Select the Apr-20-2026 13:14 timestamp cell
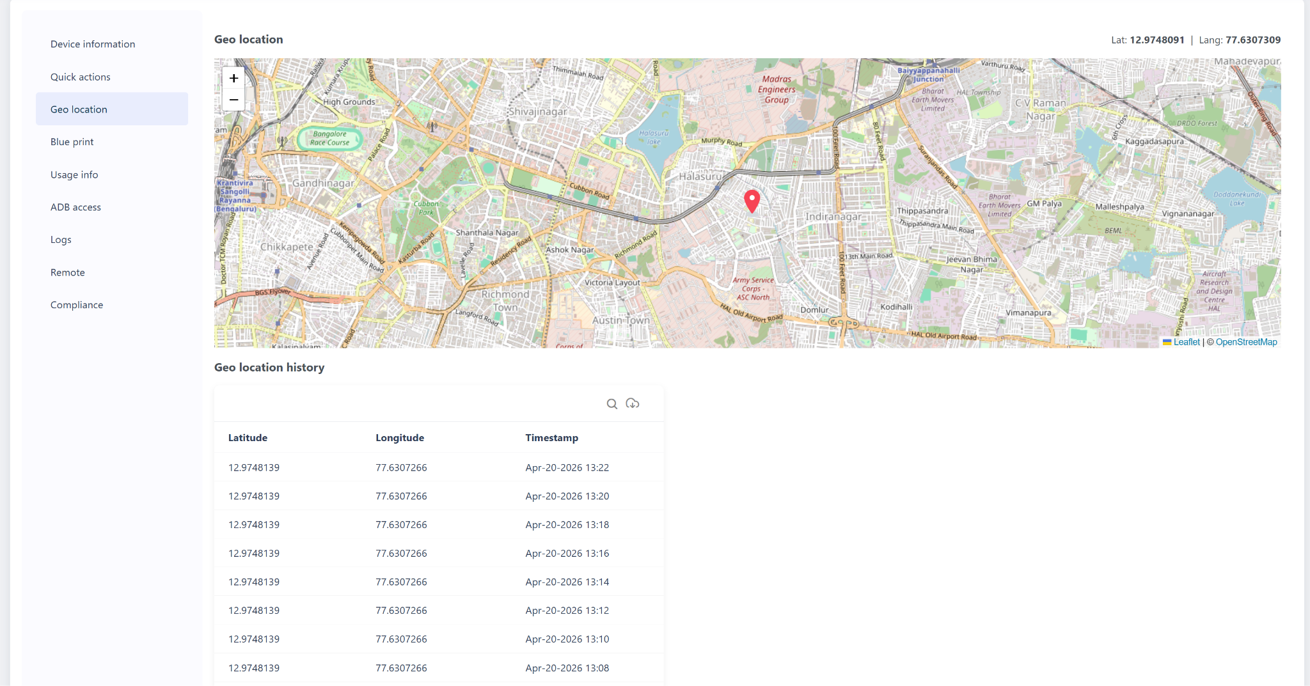This screenshot has width=1310, height=686. tap(567, 582)
